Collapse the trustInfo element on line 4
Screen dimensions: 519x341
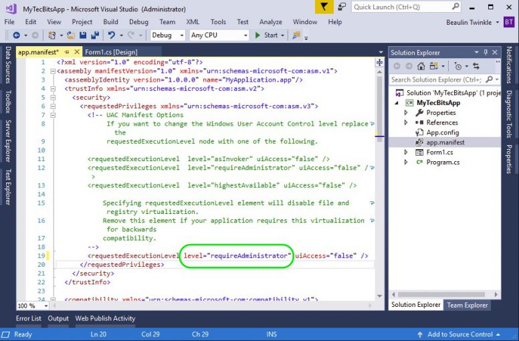[53, 88]
